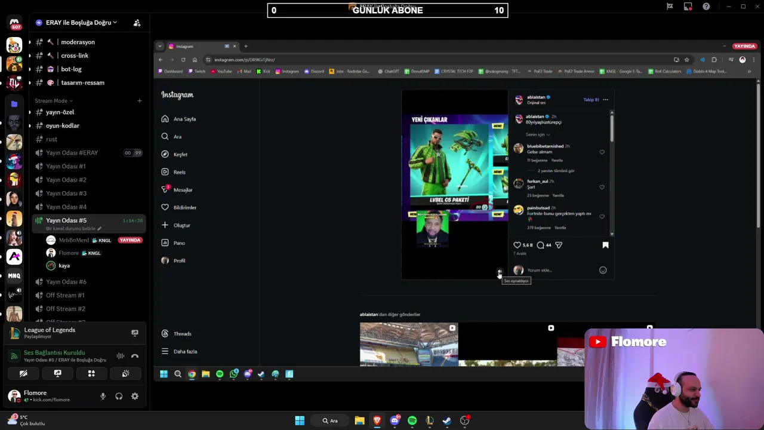Like the Instagram post heart icon
764x430 pixels.
coord(517,245)
